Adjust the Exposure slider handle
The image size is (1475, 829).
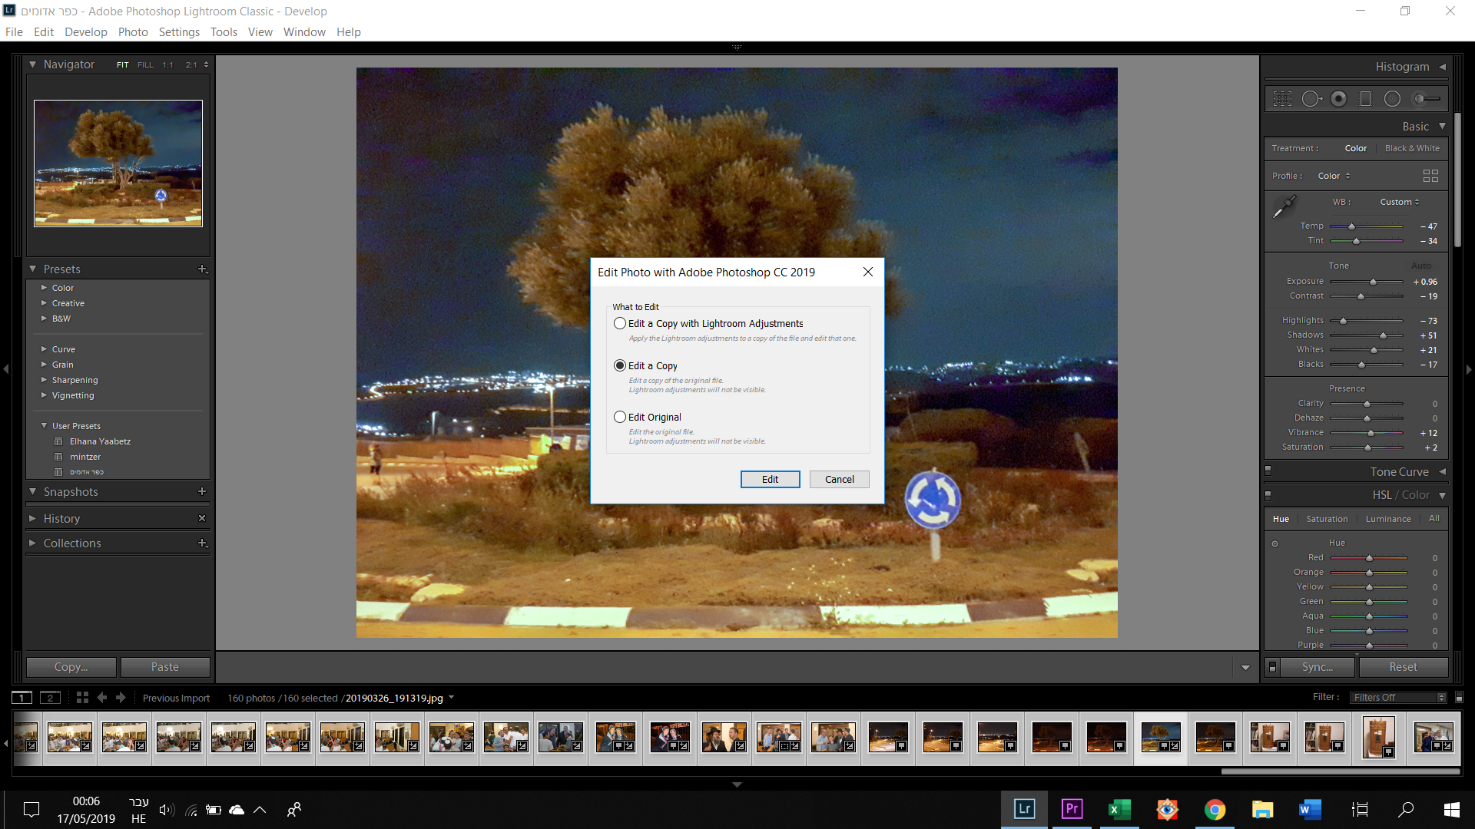[1373, 282]
